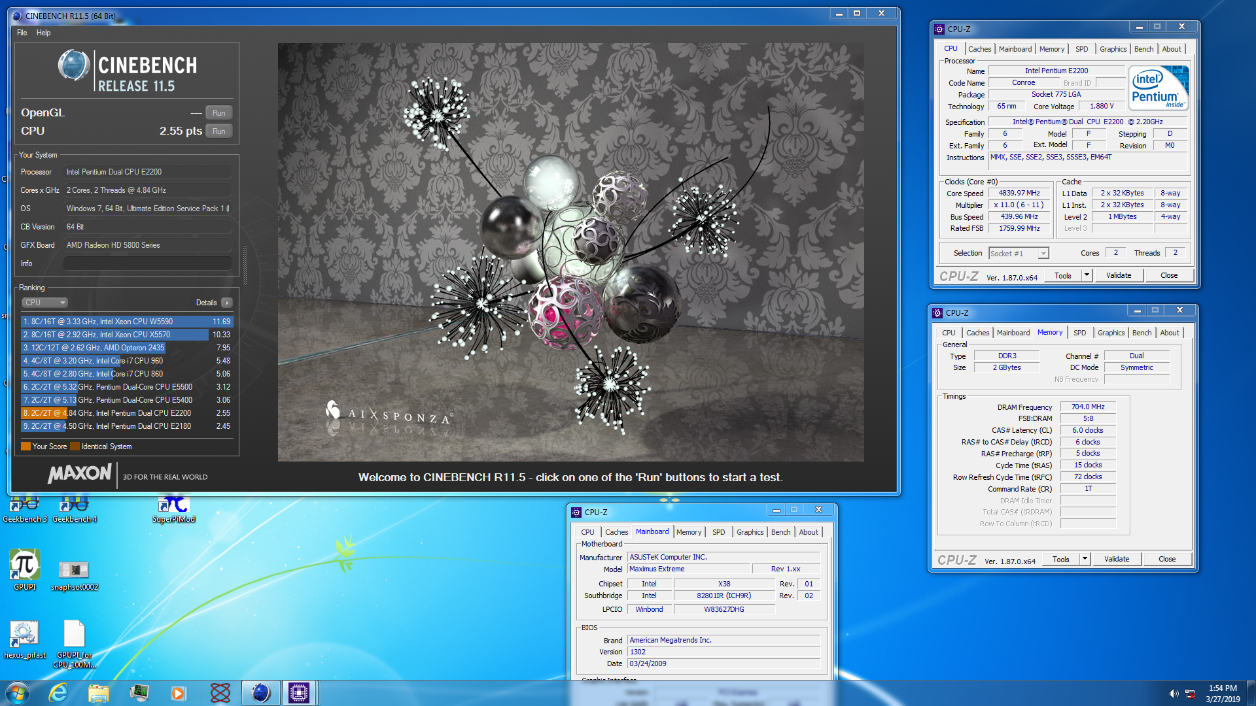This screenshot has height=706, width=1256.
Task: Open Tools dropdown arrow in CPU-Z processor window
Action: pyautogui.click(x=1087, y=275)
